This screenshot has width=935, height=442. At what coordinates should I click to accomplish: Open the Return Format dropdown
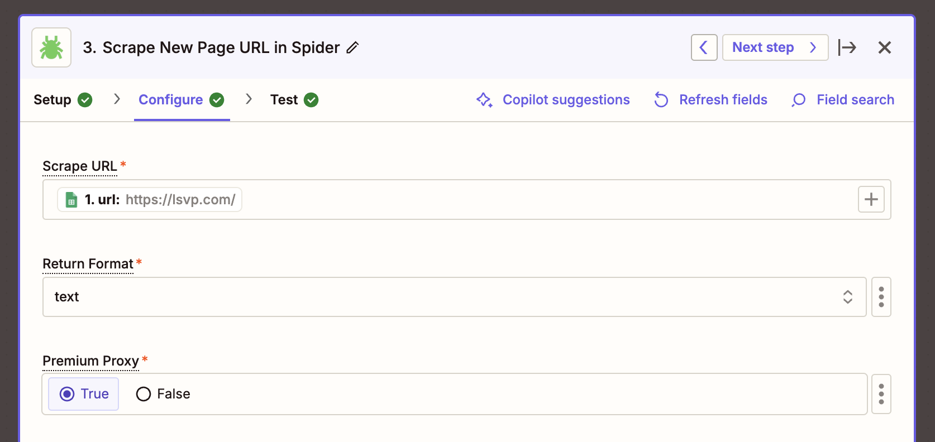pyautogui.click(x=447, y=297)
